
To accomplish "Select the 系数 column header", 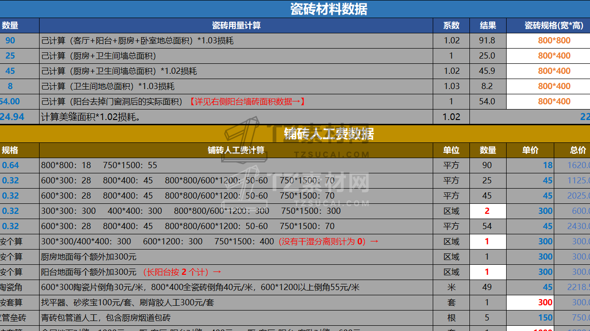I will [451, 26].
